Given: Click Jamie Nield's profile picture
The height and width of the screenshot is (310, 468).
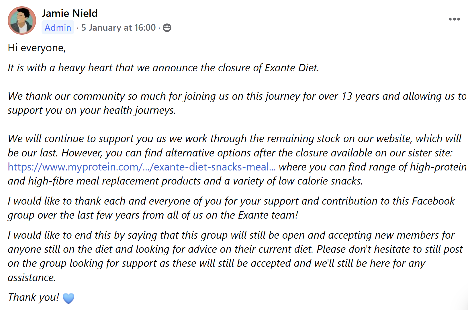Looking at the screenshot, I should click(22, 20).
